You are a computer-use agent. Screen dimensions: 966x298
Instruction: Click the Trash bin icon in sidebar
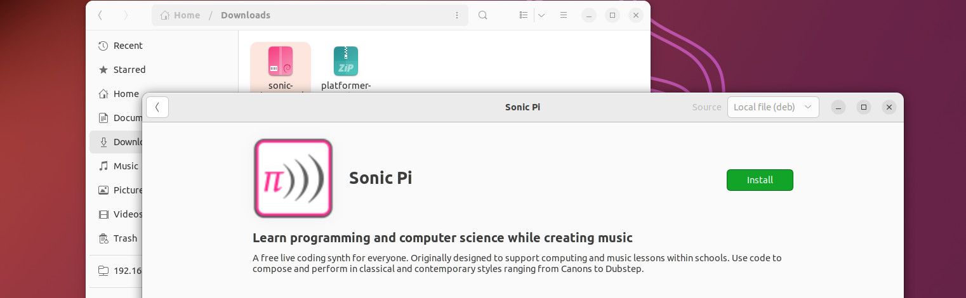click(x=103, y=238)
